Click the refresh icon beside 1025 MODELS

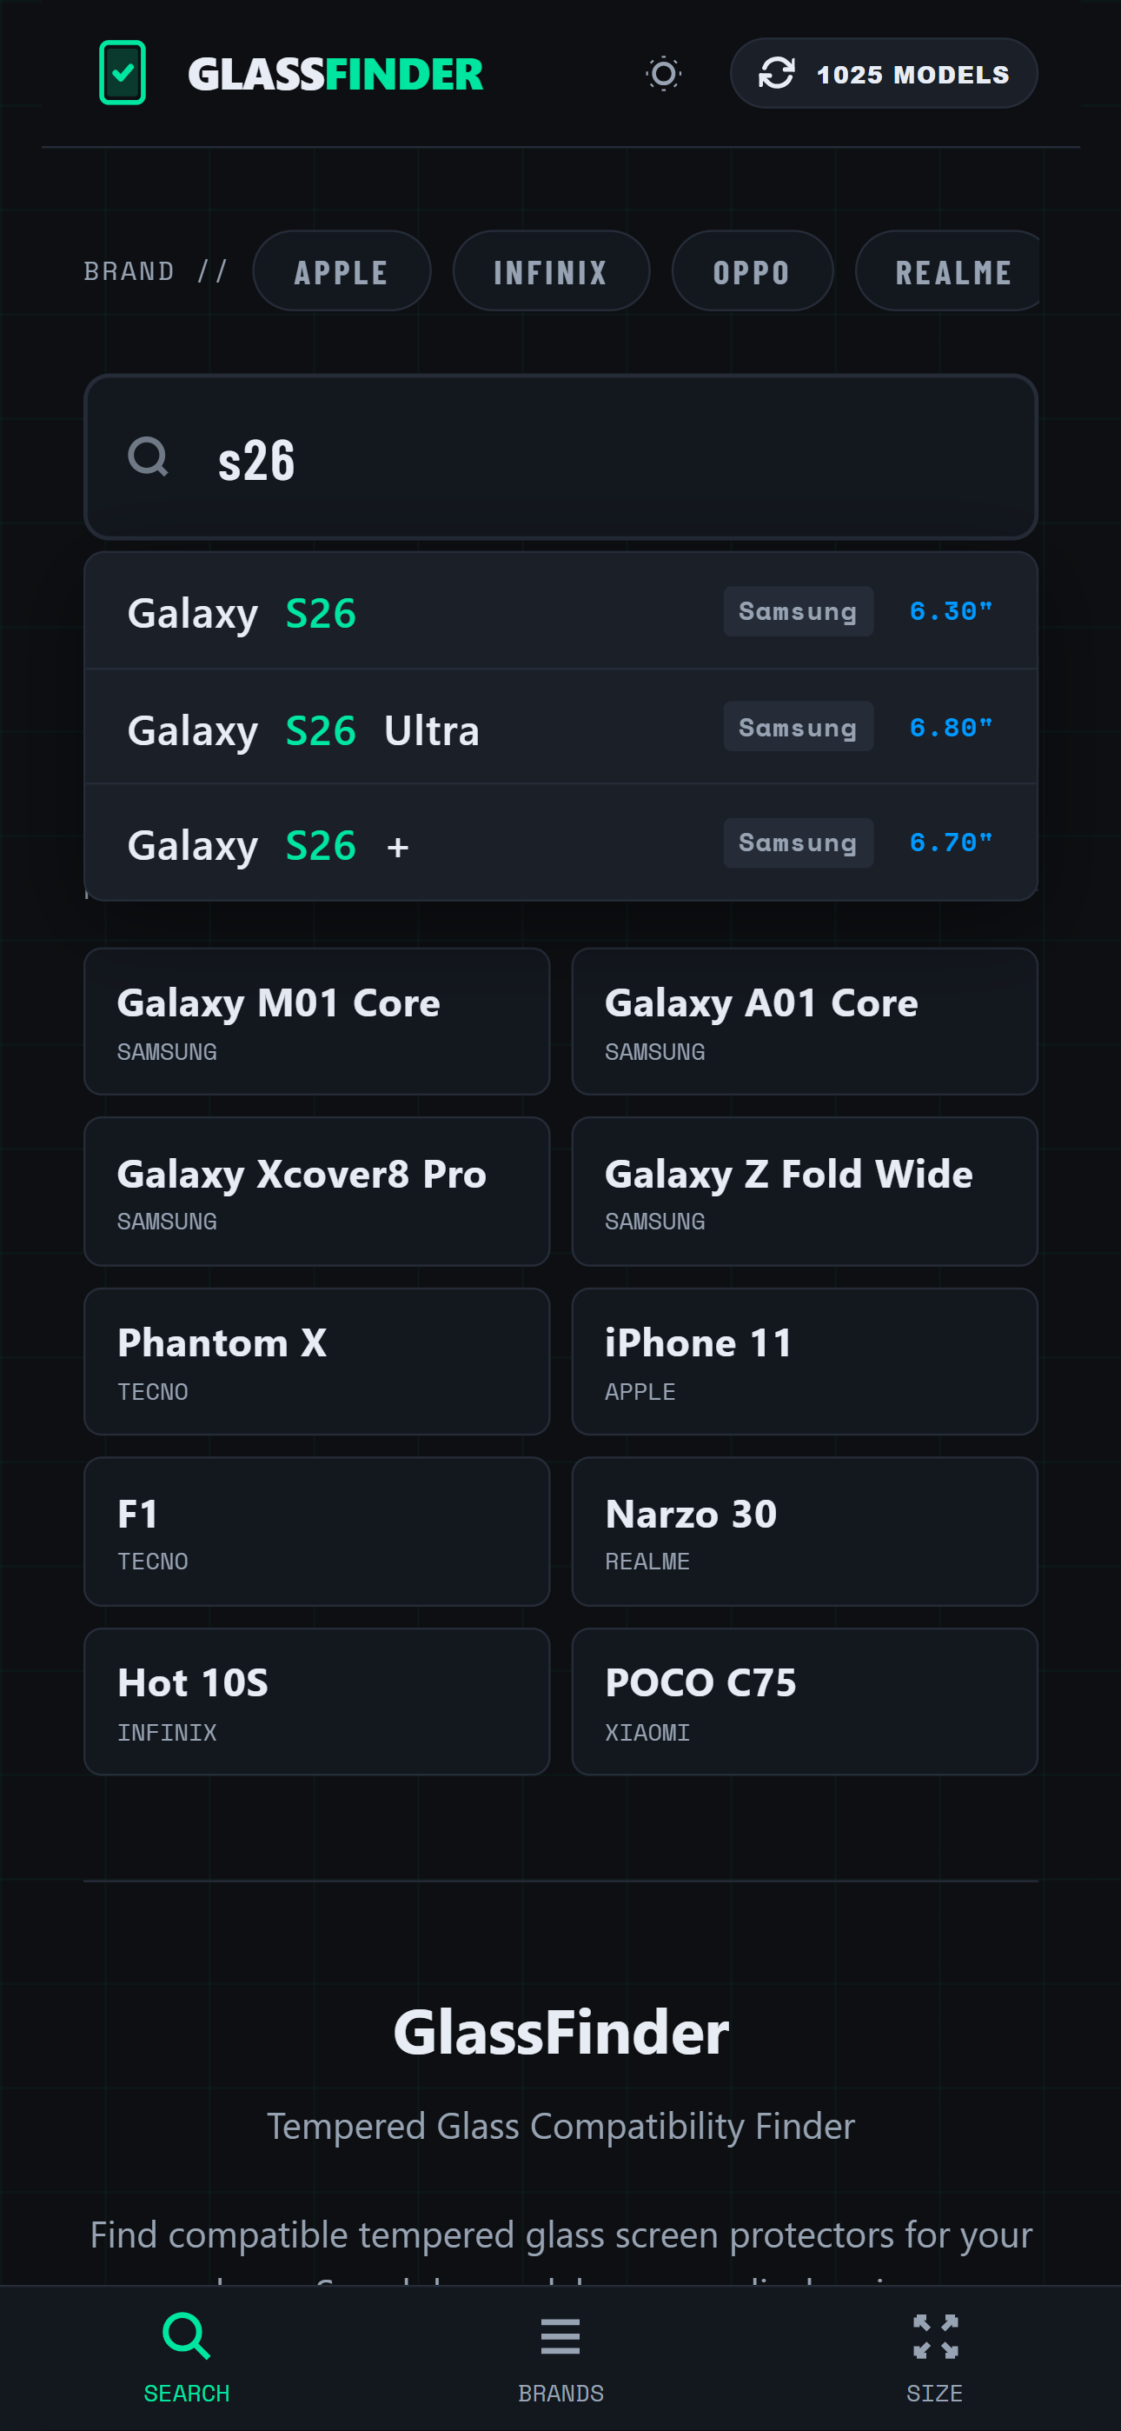pyautogui.click(x=779, y=73)
